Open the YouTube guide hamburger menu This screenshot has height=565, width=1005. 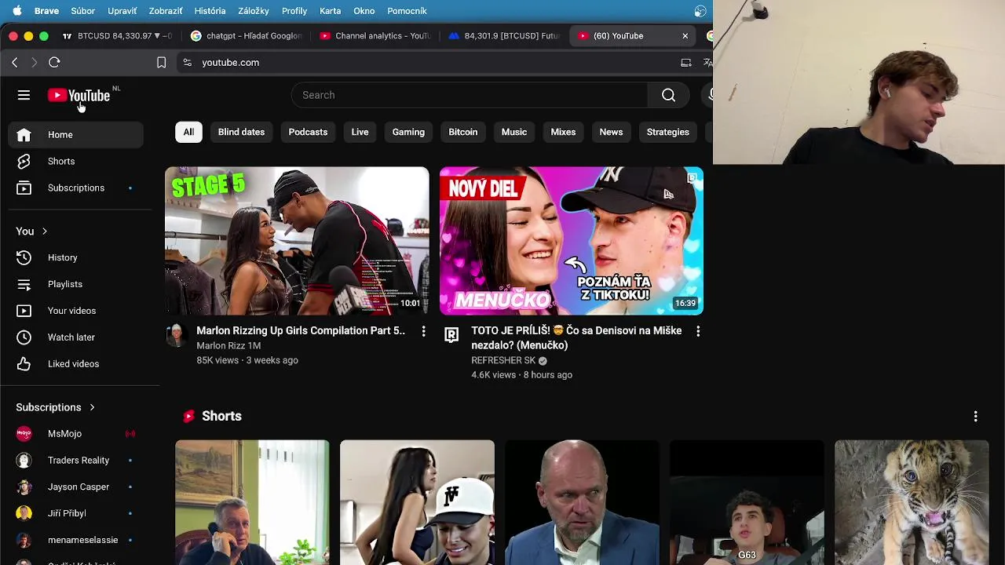tap(24, 95)
